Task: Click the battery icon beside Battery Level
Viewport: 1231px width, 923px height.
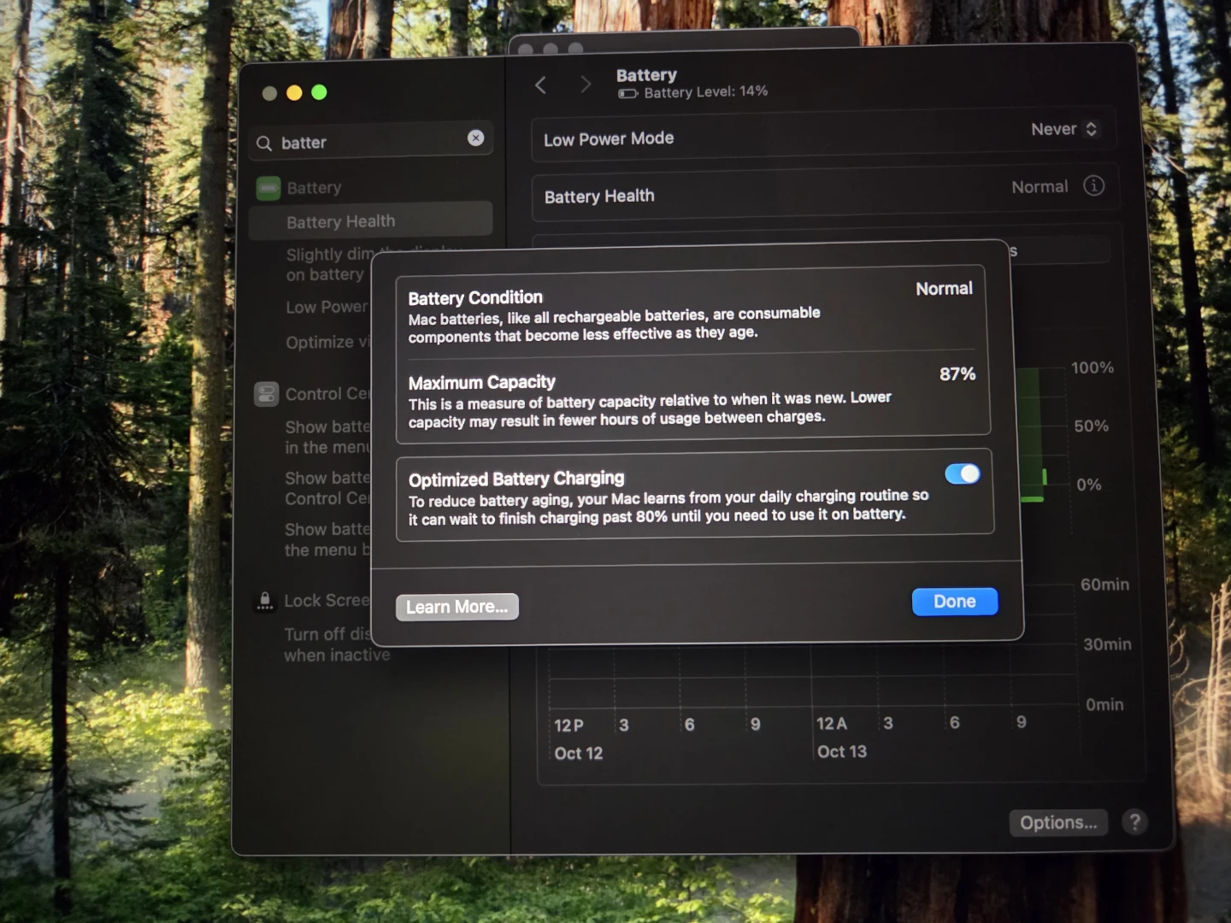Action: tap(628, 93)
